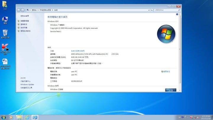This screenshot has height=120, width=213.
Task: Click the 所有控制台項目 breadcrumb
Action: (45, 10)
